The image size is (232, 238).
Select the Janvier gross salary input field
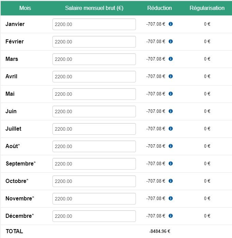pyautogui.click(x=94, y=24)
